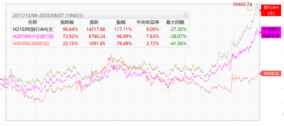The image size is (284, 126).
Task: Sort by the 年化收益率 column header
Action: (x=148, y=22)
